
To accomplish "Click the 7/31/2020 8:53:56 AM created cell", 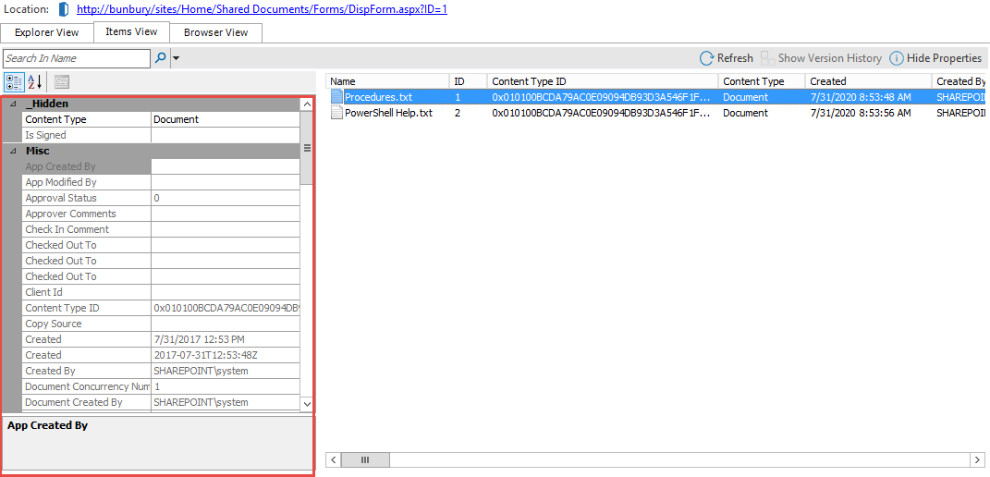I will pos(861,113).
